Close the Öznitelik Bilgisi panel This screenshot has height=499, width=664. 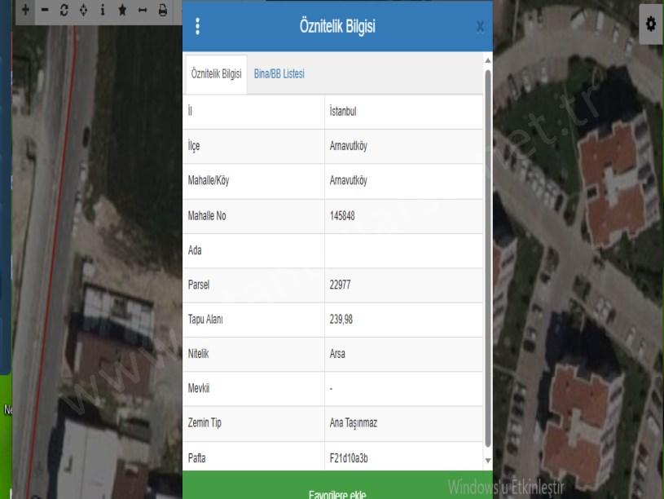click(x=480, y=27)
